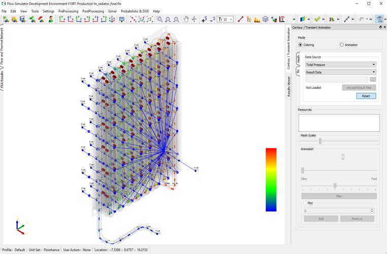Undock the Contour panel with float icon
The width and height of the screenshot is (387, 254).
click(x=380, y=27)
